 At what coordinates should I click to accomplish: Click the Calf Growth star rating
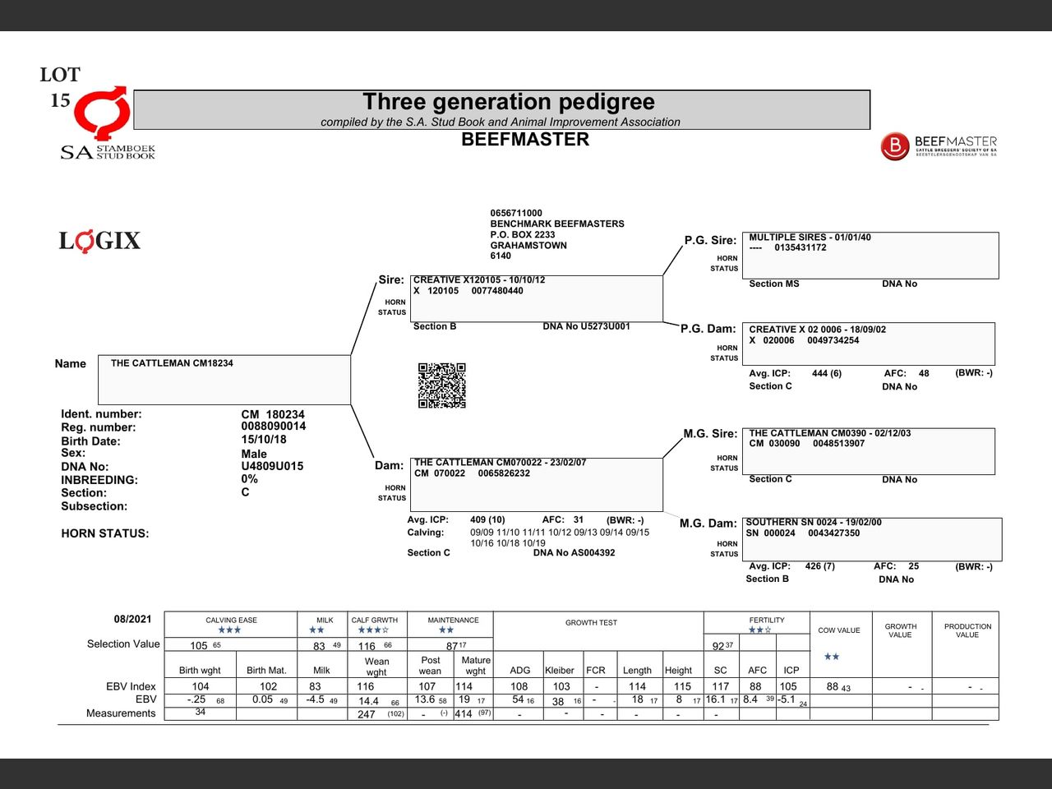(373, 630)
